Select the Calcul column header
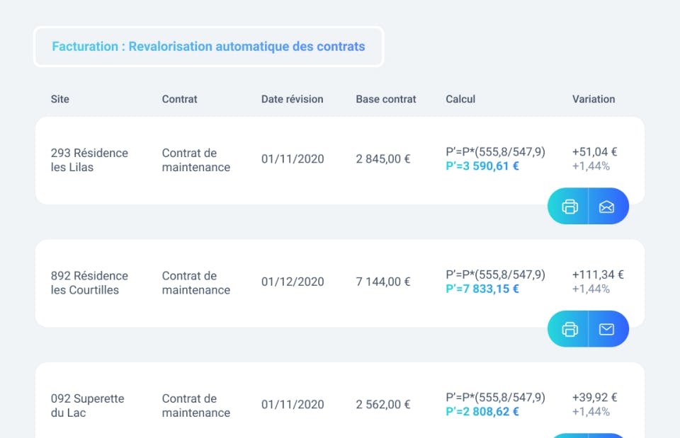 pos(460,99)
